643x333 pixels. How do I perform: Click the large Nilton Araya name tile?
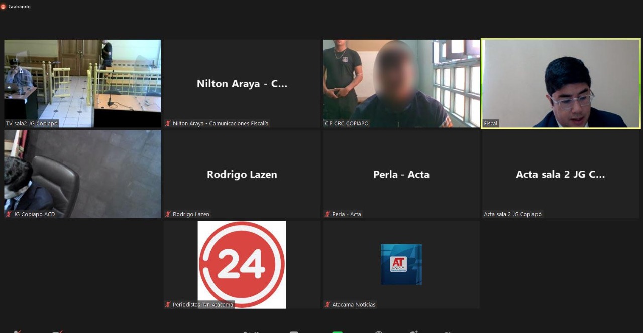click(x=242, y=84)
